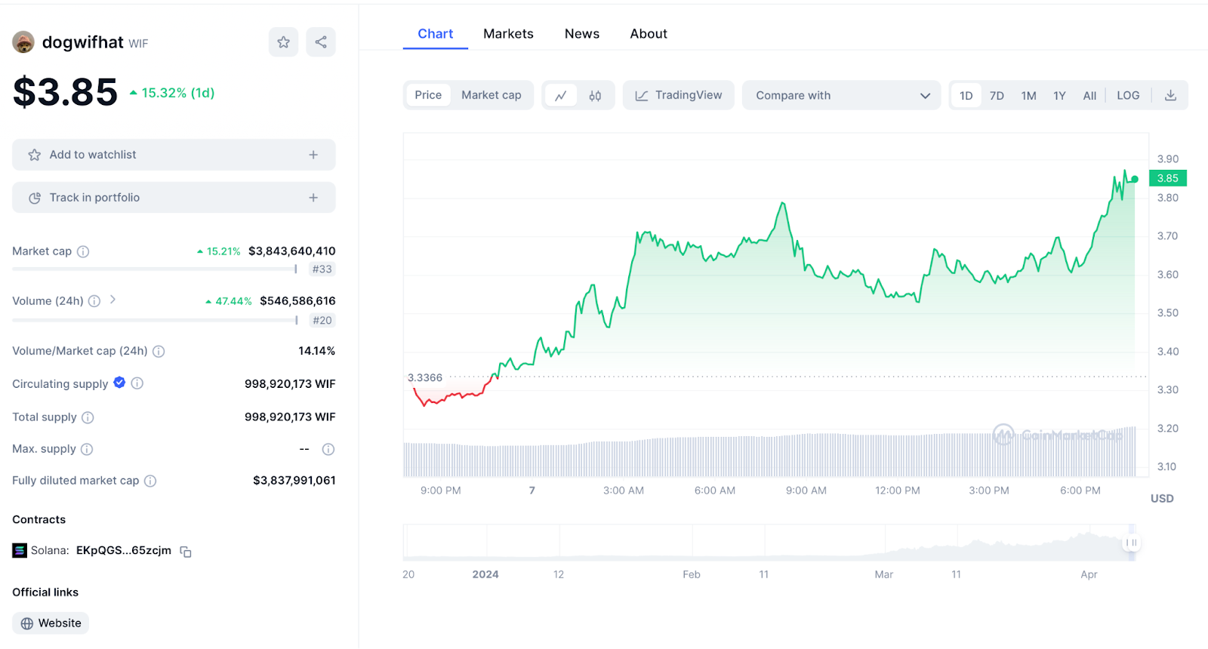Screen dimensions: 1208x649
Task: Click the overview timeline mini chart
Action: tap(769, 543)
